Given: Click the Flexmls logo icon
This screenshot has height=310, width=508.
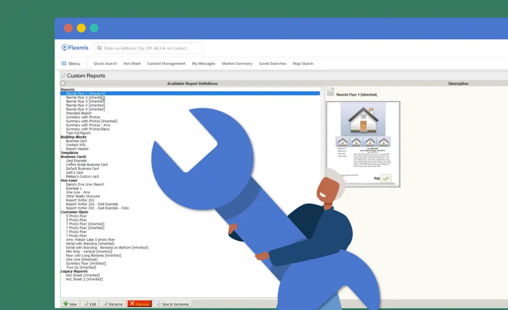Looking at the screenshot, I should (64, 48).
